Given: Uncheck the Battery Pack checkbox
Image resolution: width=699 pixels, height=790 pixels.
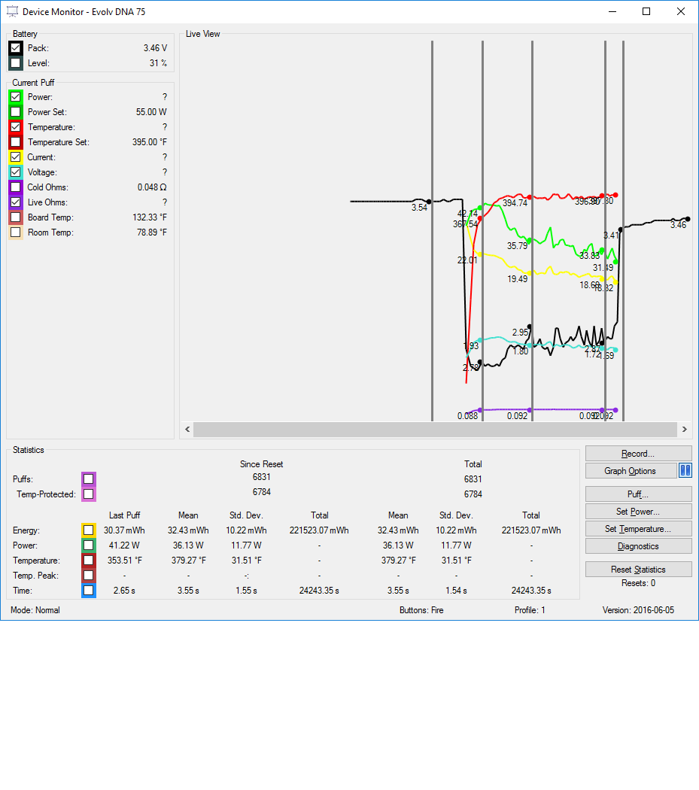Looking at the screenshot, I should click(16, 48).
